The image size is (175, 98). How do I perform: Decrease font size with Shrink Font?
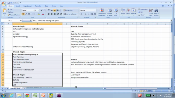point(44,10)
